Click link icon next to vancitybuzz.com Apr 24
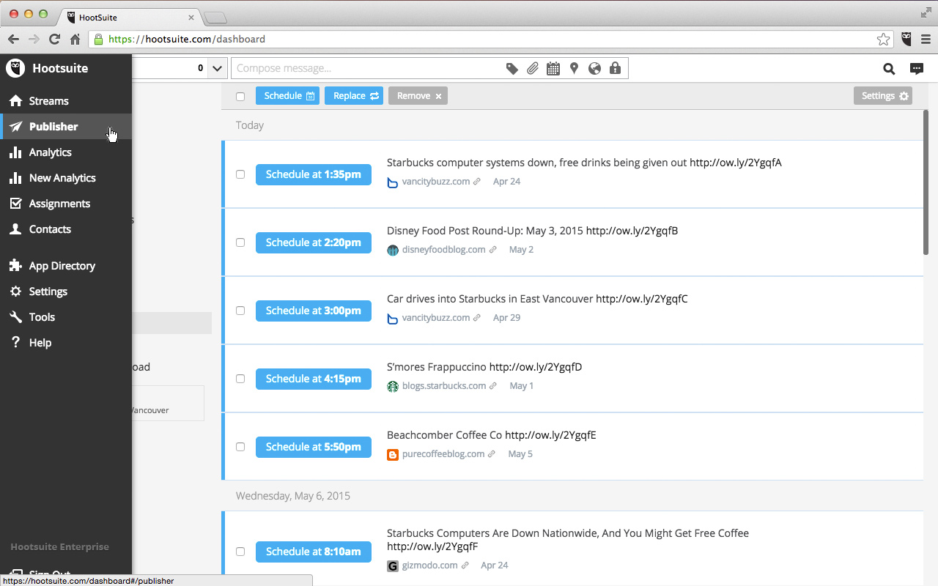This screenshot has width=938, height=586. point(477,182)
